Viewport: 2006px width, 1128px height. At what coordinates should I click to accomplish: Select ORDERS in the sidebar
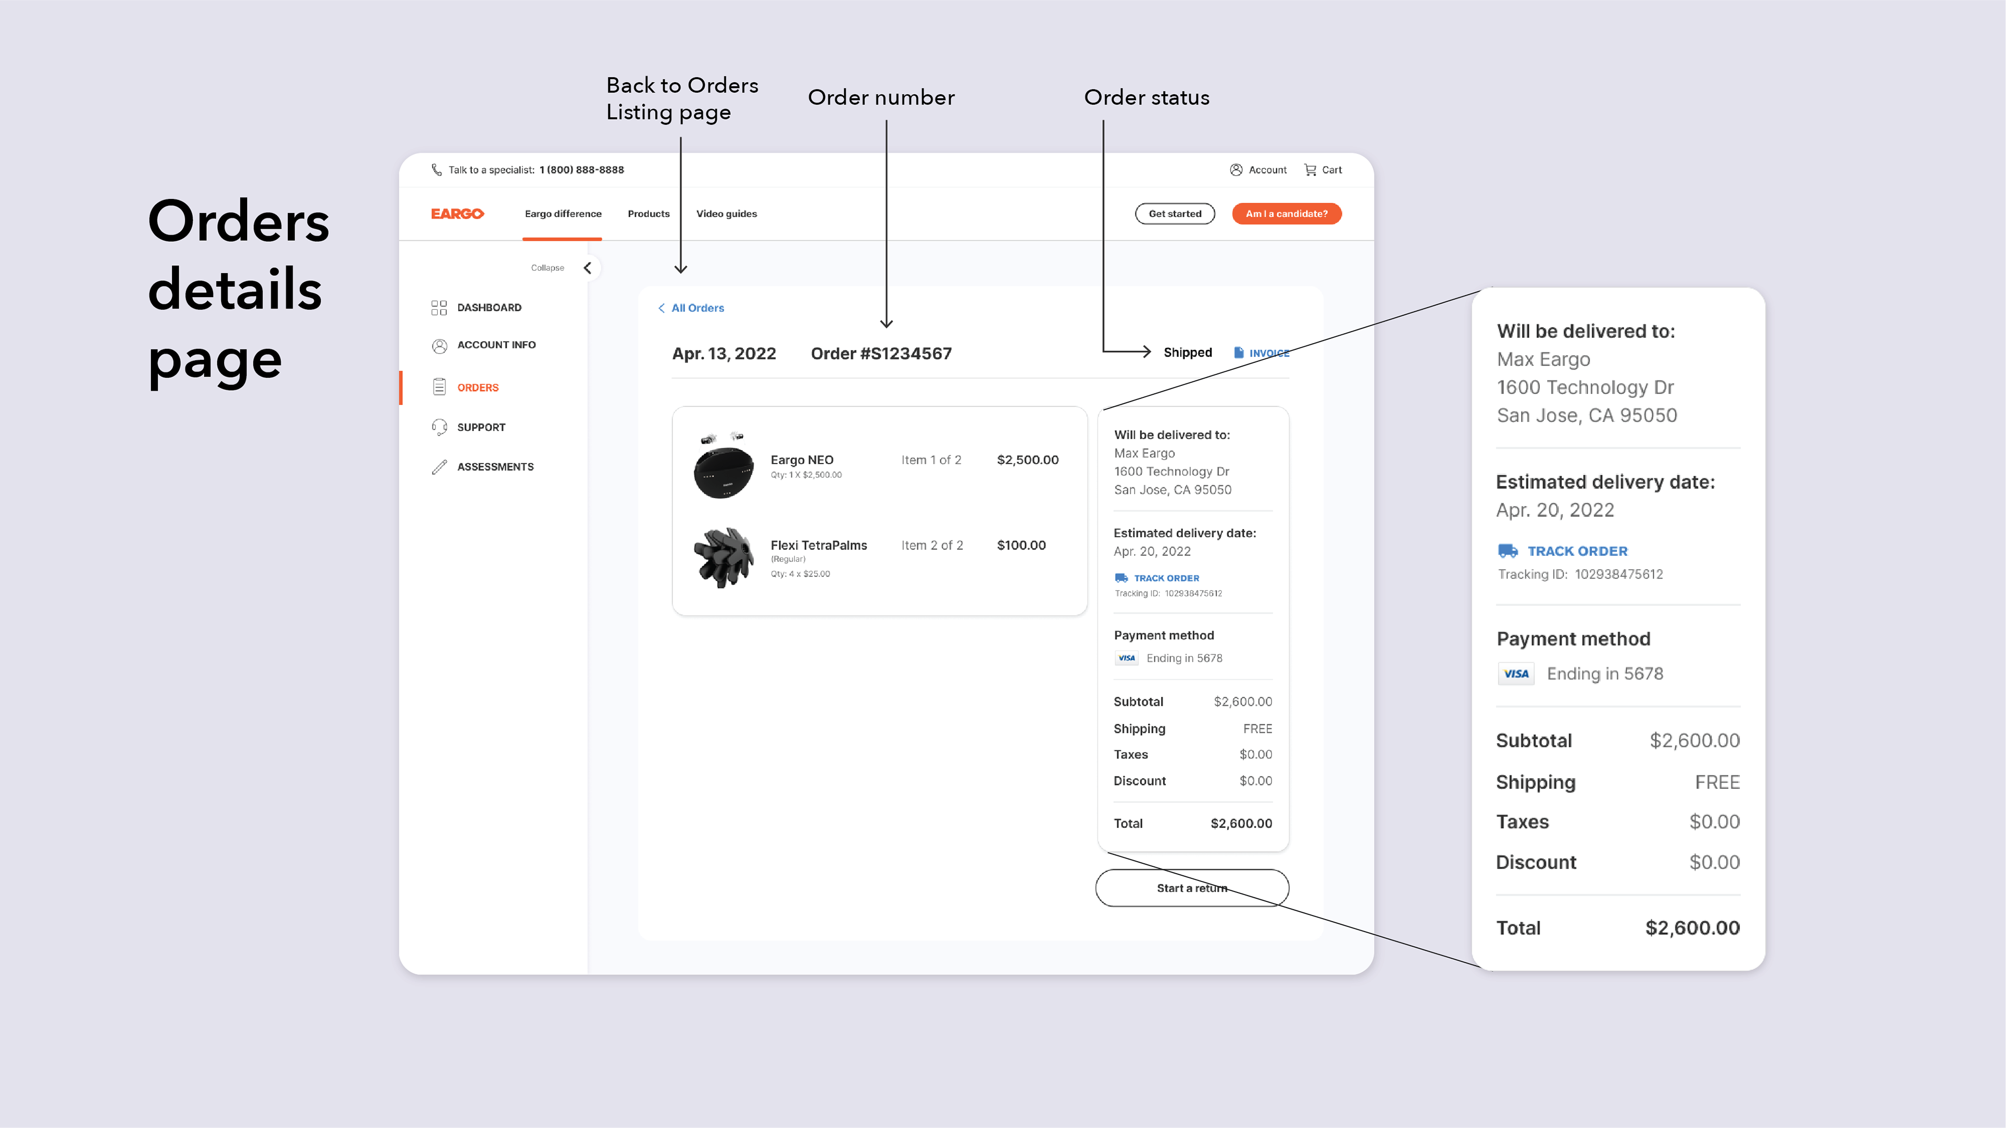click(x=477, y=387)
